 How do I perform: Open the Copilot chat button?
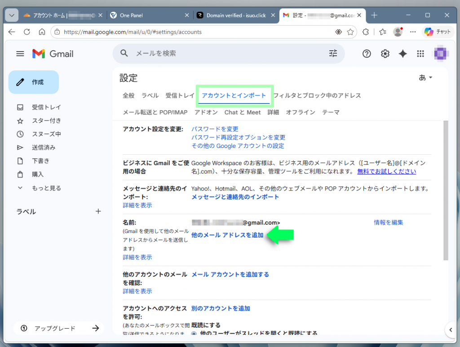point(438,32)
